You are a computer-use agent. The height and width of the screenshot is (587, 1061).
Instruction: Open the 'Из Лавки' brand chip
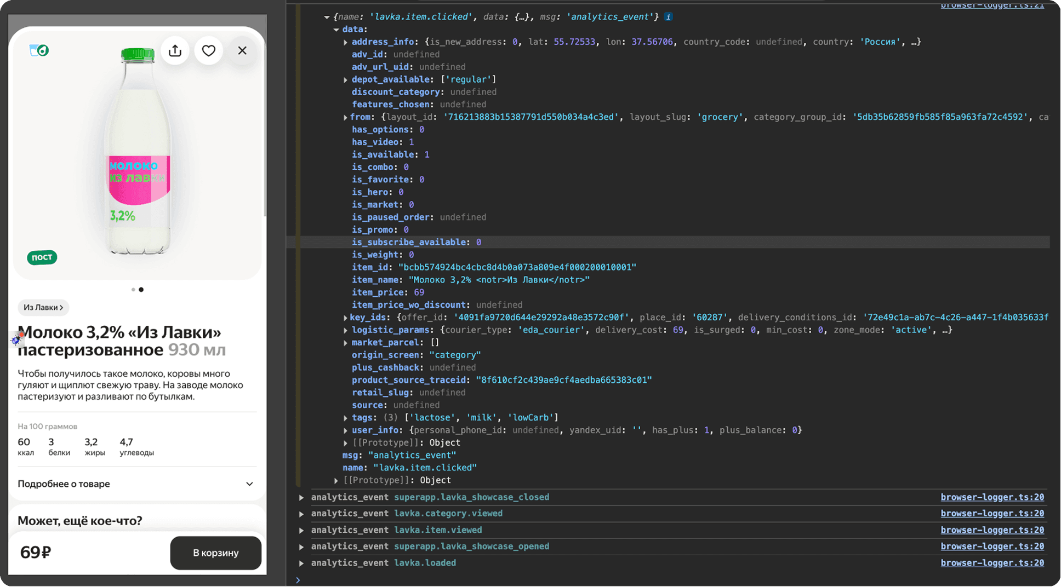pyautogui.click(x=43, y=307)
